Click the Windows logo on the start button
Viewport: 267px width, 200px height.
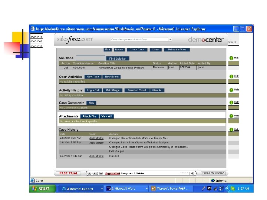point(34,189)
